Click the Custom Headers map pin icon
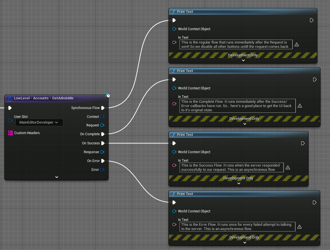 click(x=11, y=133)
